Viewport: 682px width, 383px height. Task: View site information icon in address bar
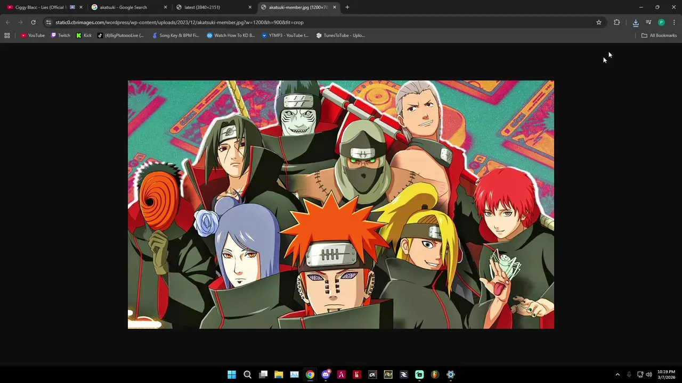click(48, 22)
